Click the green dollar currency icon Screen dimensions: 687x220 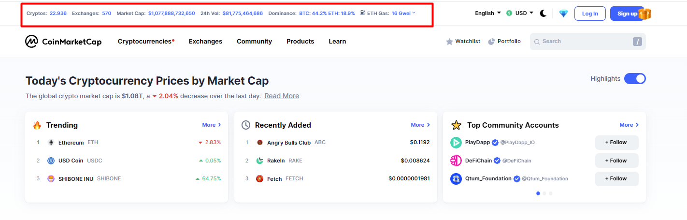pyautogui.click(x=509, y=14)
